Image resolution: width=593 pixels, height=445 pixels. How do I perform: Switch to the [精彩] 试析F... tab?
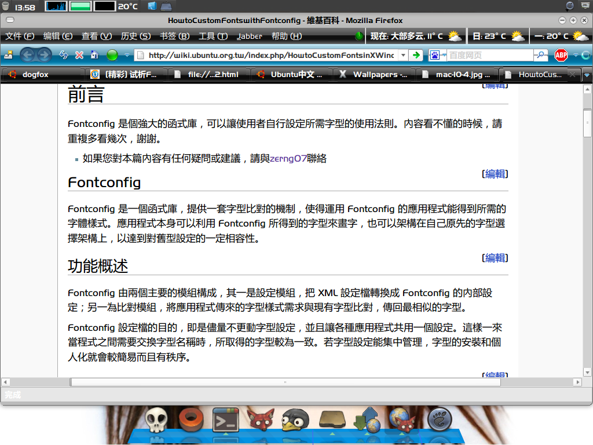coord(126,75)
